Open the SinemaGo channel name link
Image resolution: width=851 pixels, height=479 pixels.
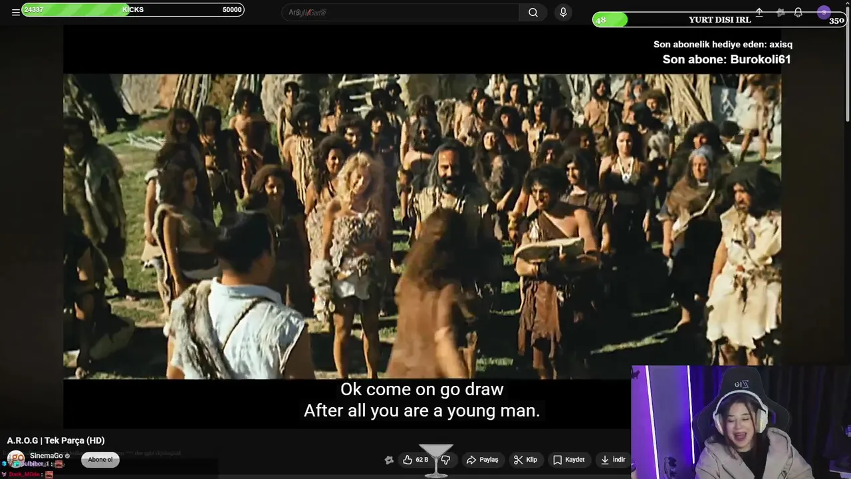click(47, 456)
